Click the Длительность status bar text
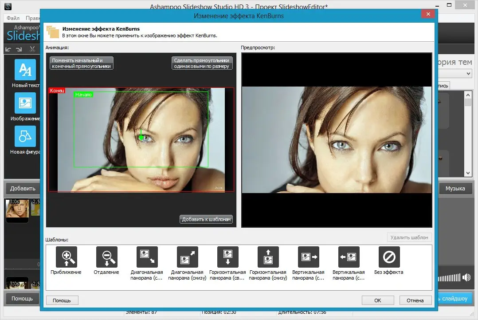 tap(302, 312)
